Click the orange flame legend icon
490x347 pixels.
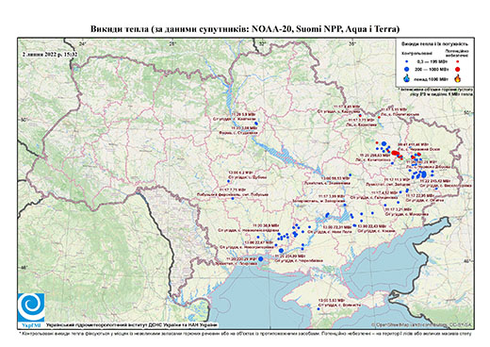(457, 78)
